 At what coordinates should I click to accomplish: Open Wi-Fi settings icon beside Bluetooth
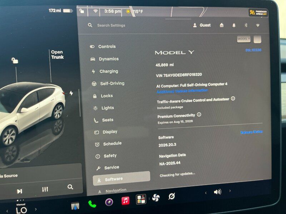[x=257, y=25]
